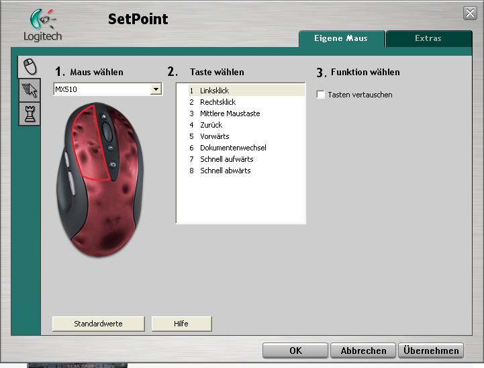This screenshot has width=484, height=368.
Task: Select Dokumentenwechsel in button list
Action: [x=246, y=148]
